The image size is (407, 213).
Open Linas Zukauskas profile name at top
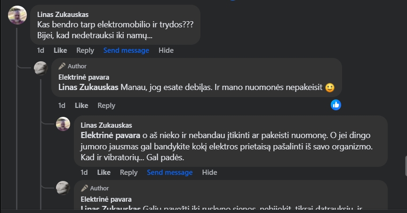coord(63,14)
